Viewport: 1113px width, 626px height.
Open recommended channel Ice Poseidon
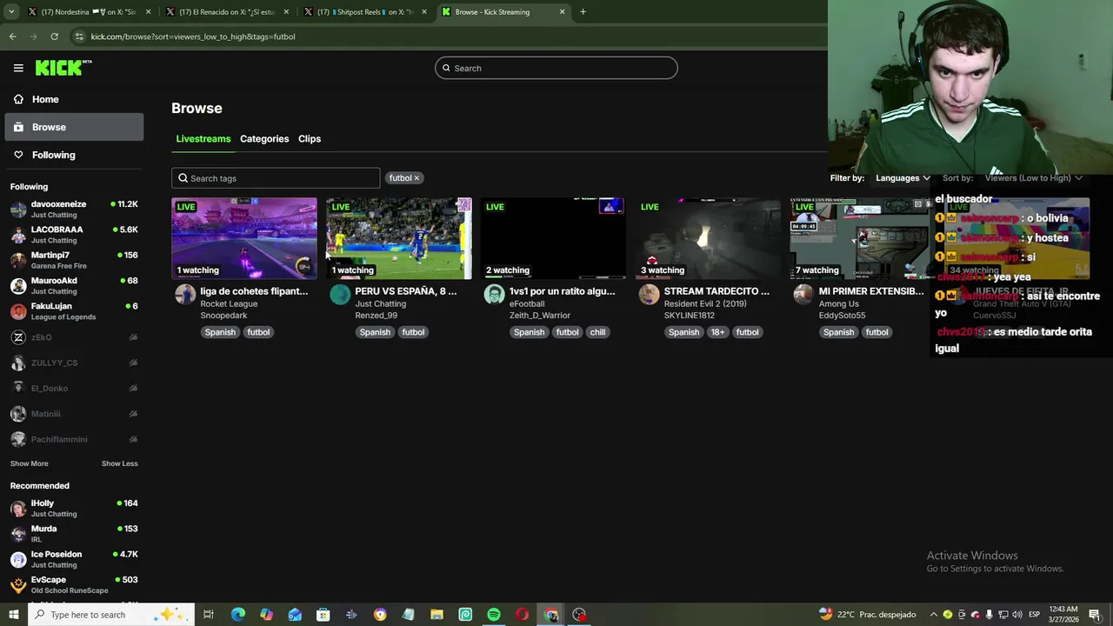pyautogui.click(x=74, y=559)
